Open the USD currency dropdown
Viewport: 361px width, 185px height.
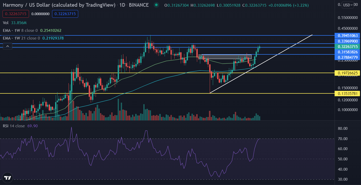point(348,5)
